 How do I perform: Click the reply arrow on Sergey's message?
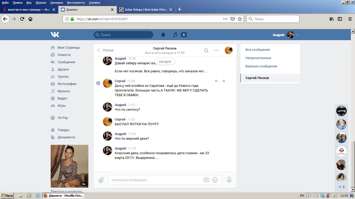pos(216,81)
